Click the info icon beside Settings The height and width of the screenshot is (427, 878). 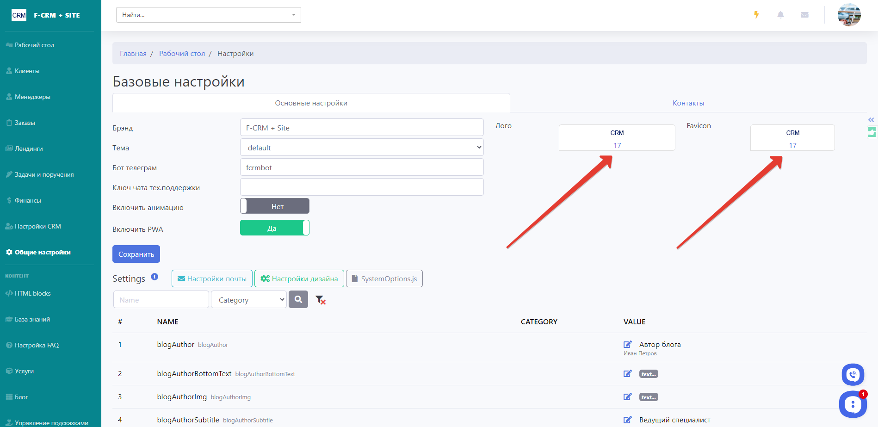[x=155, y=277]
